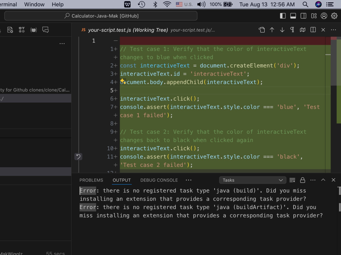The image size is (341, 255).
Task: Show additional panel tabs via ellipsis
Action: pos(189,180)
